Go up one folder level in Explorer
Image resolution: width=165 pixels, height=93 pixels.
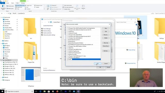8,13
